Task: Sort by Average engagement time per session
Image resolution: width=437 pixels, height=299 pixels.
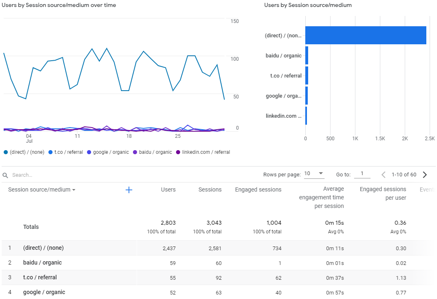Action: pos(321,197)
